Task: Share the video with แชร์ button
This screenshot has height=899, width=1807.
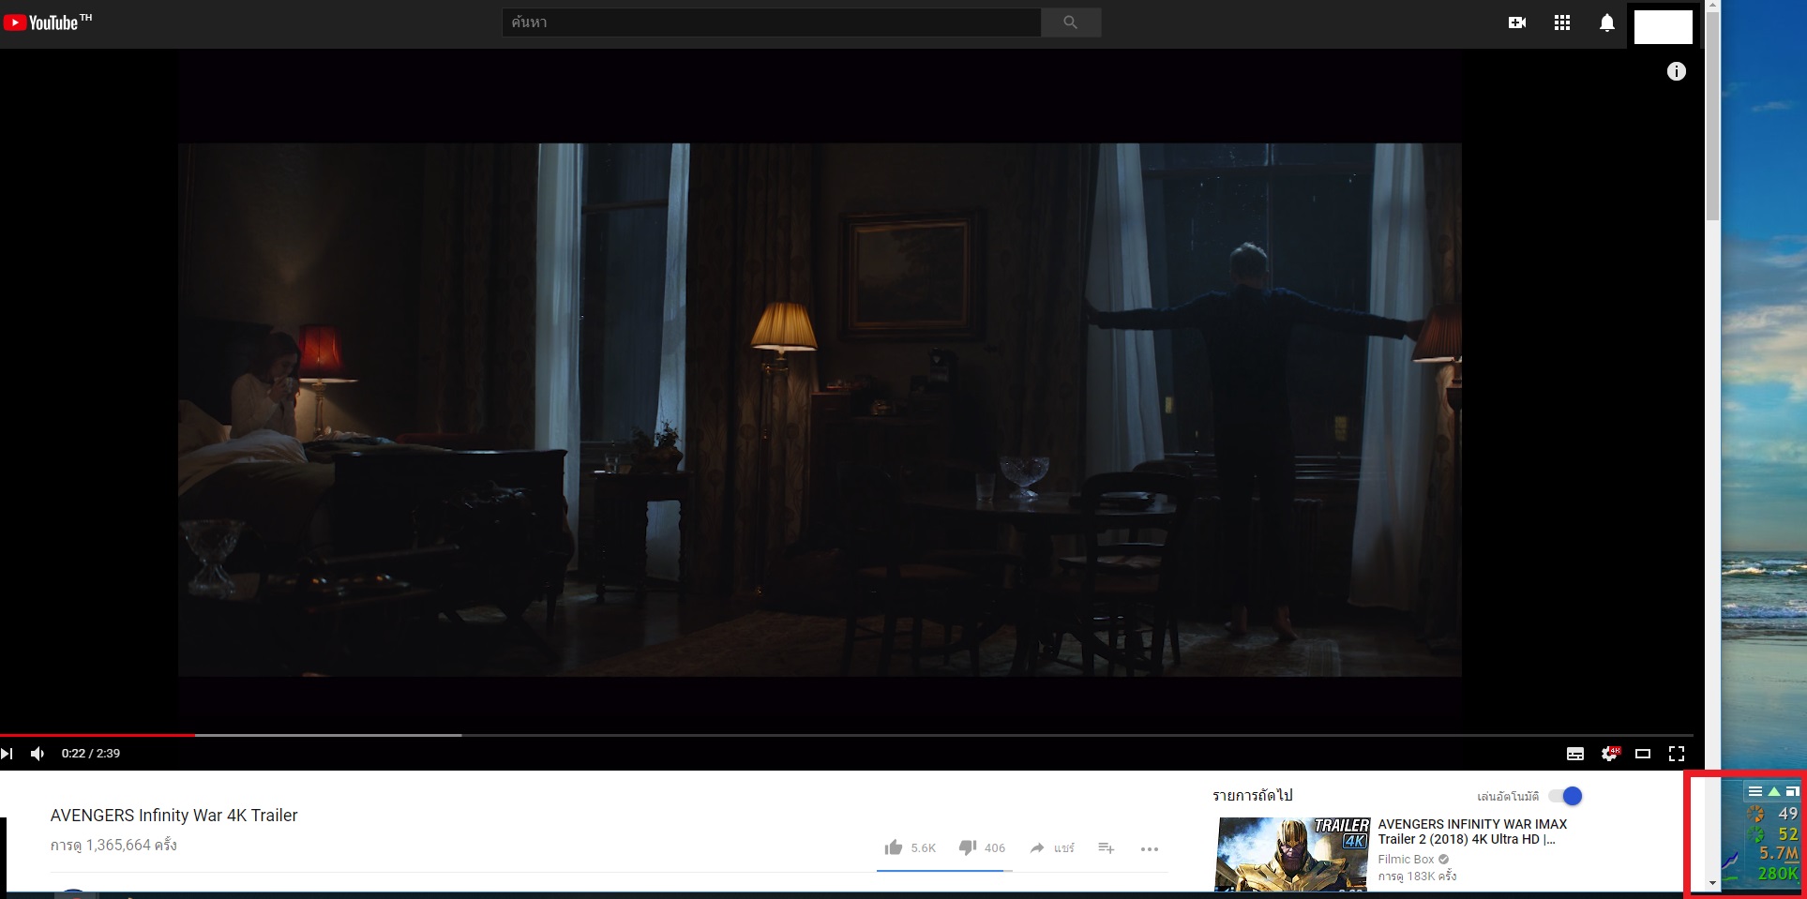Action: [1052, 847]
